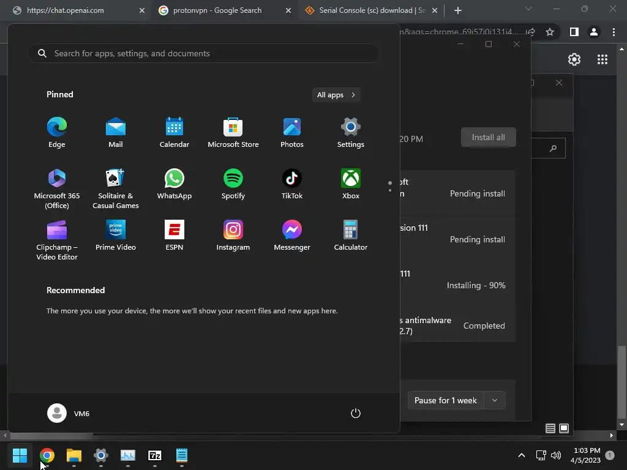Click the Start menu power button
This screenshot has height=470, width=627.
click(x=356, y=413)
